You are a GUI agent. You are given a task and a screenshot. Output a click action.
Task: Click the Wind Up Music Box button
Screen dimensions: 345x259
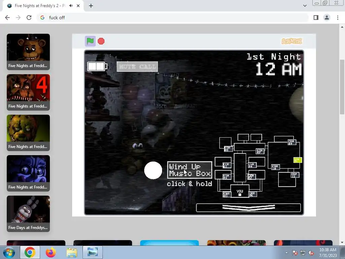coord(189,170)
